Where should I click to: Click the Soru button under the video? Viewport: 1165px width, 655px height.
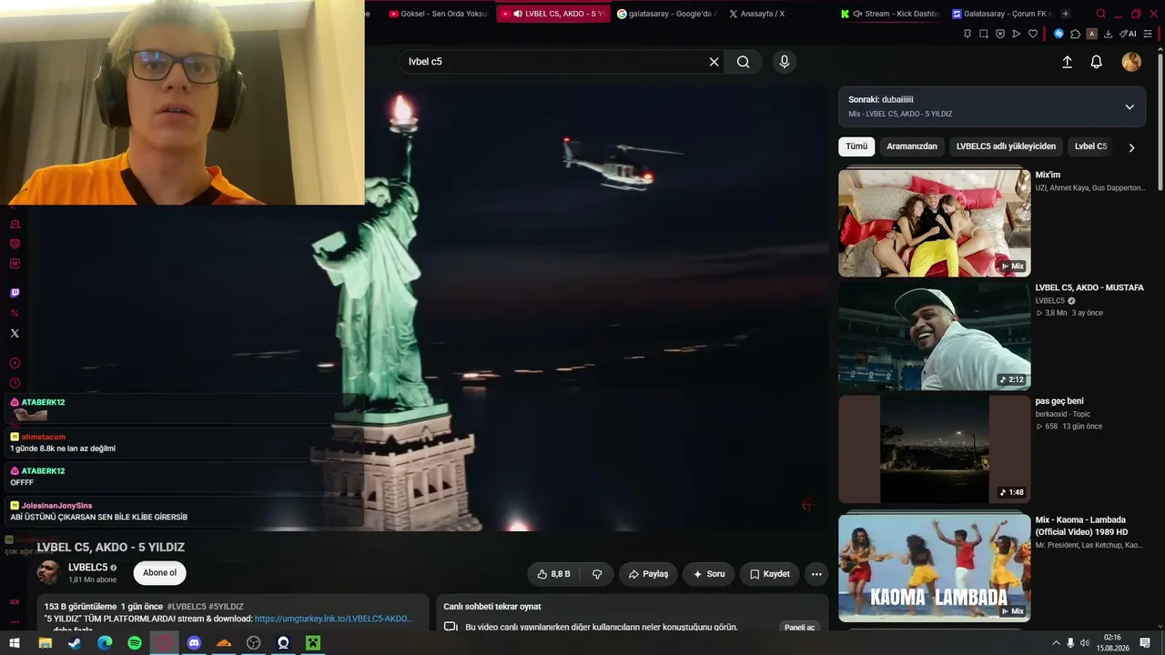tap(708, 574)
